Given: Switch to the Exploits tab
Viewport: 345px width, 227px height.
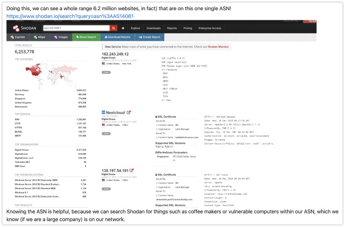Looking at the screenshot, I should pyautogui.click(x=18, y=37).
